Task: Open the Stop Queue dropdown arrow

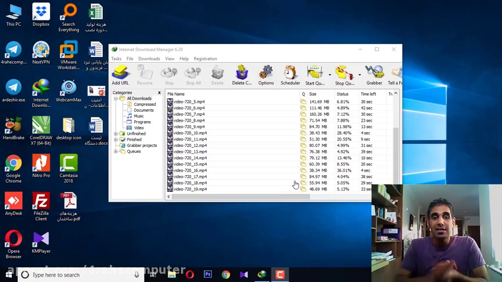Action: point(359,75)
